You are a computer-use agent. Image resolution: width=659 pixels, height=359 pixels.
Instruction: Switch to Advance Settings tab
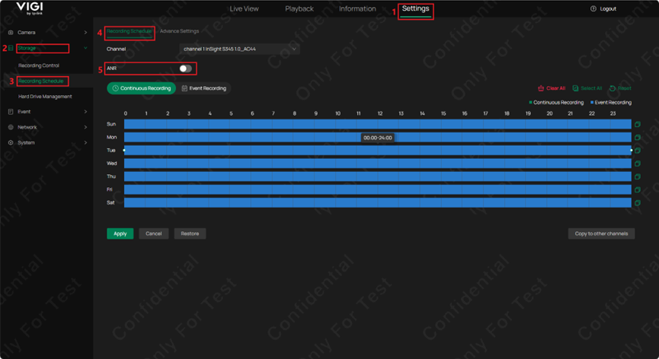point(180,31)
